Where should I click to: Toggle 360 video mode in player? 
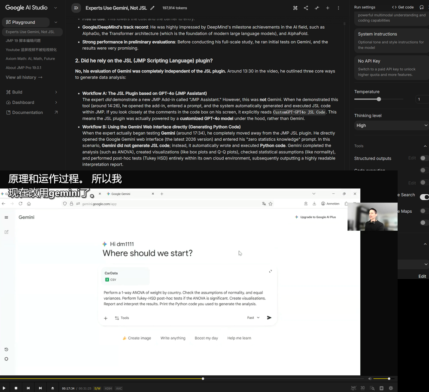coord(353,388)
